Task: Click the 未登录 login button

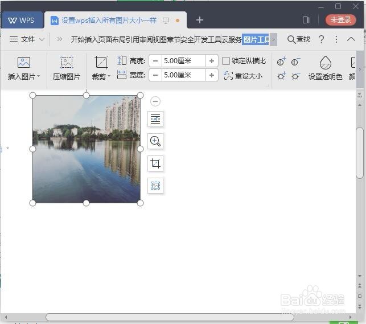Action: point(340,19)
